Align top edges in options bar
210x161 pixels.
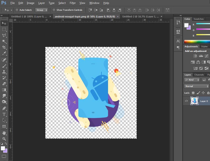point(90,10)
